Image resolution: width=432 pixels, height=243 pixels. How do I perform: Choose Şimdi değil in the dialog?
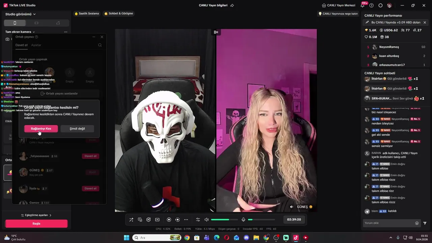pos(77,129)
